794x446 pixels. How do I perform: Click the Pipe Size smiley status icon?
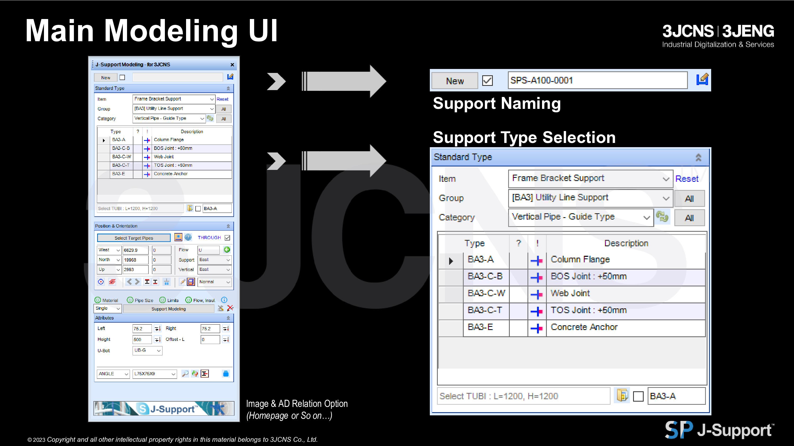click(x=130, y=300)
